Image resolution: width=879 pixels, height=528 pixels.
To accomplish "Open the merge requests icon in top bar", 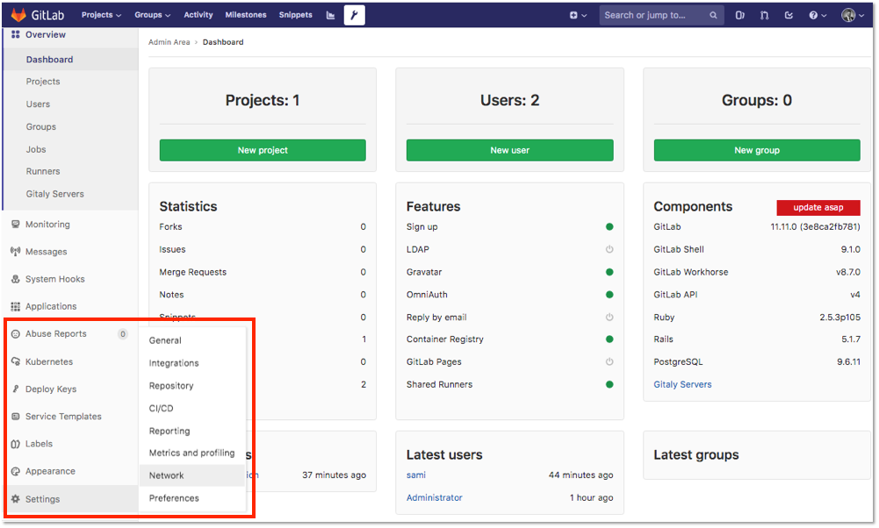I will point(764,15).
